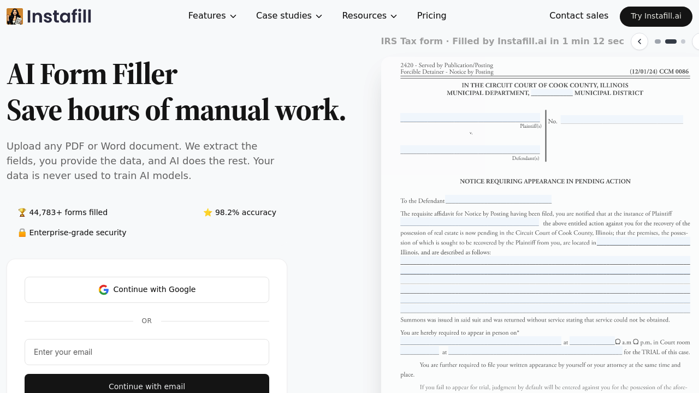The image size is (699, 393).
Task: Click the lock icon beside Enterprise-grade security
Action: point(22,233)
